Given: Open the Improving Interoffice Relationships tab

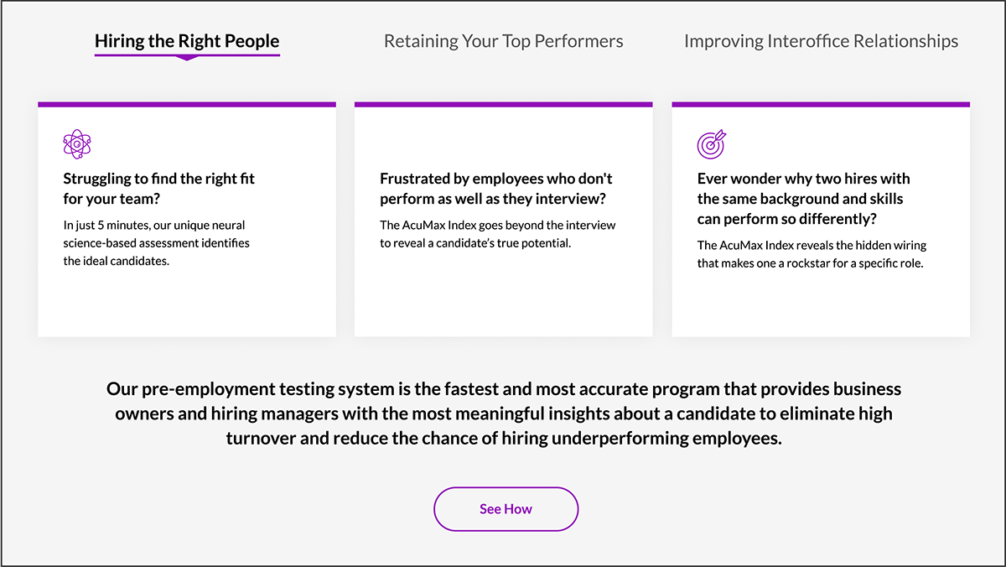Looking at the screenshot, I should pos(821,40).
